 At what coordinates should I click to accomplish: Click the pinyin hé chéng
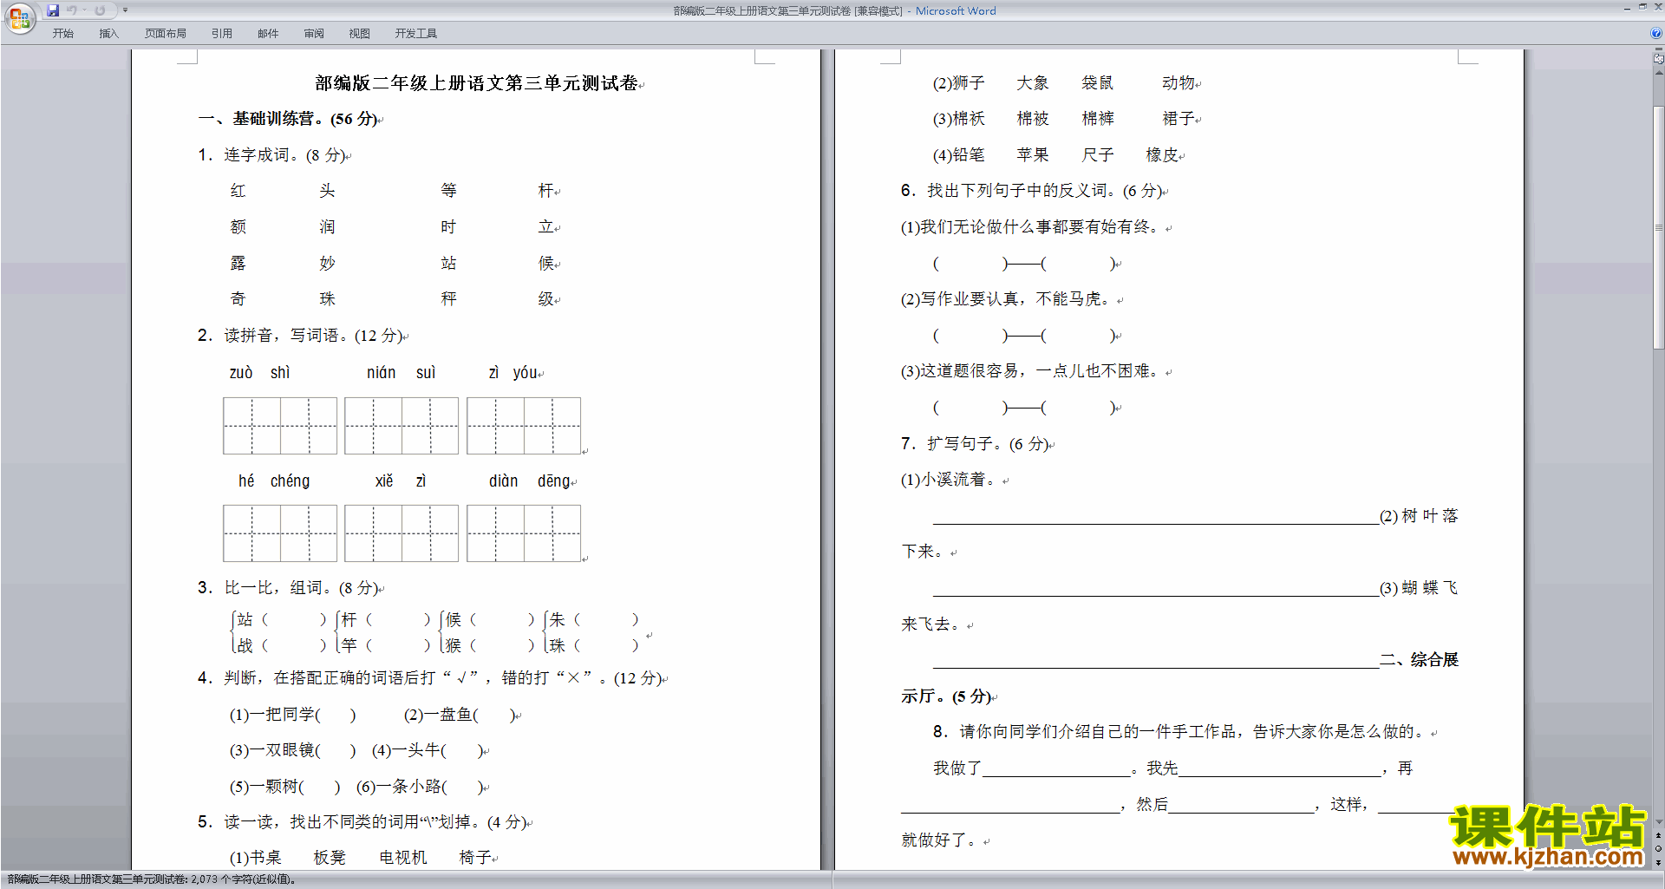coord(274,481)
